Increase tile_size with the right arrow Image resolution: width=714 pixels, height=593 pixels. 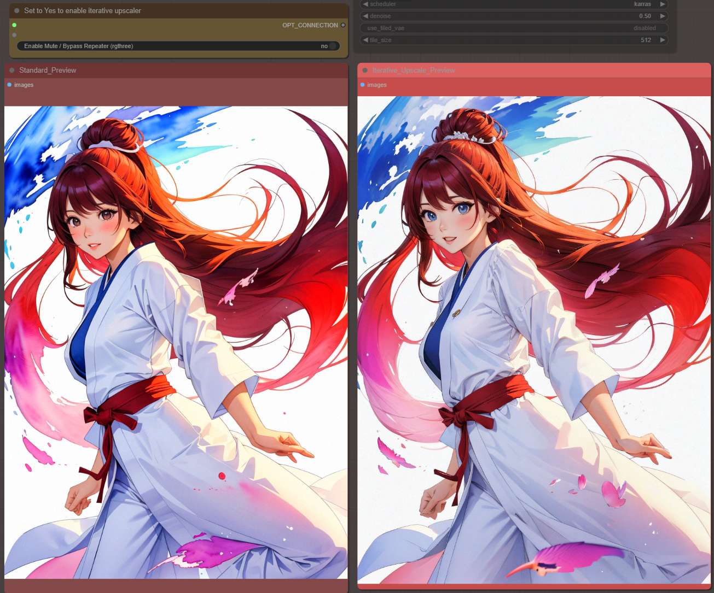[663, 40]
